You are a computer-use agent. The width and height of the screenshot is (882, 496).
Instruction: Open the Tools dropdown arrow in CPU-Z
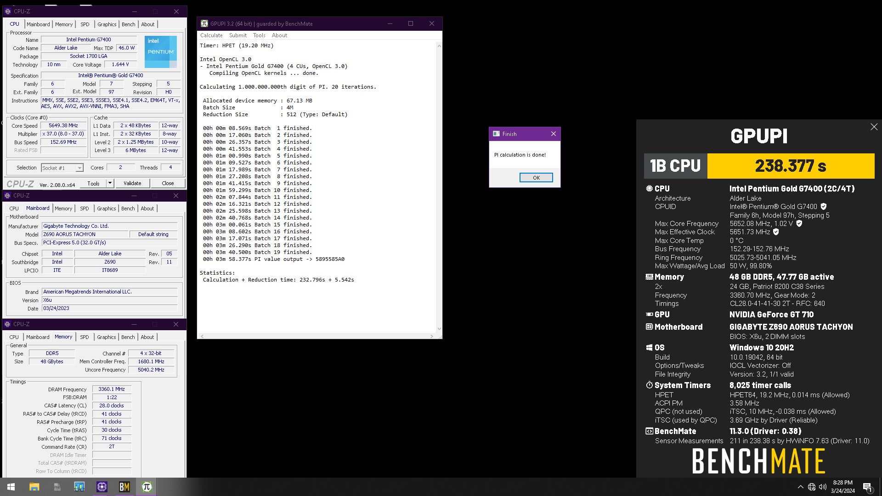click(110, 183)
